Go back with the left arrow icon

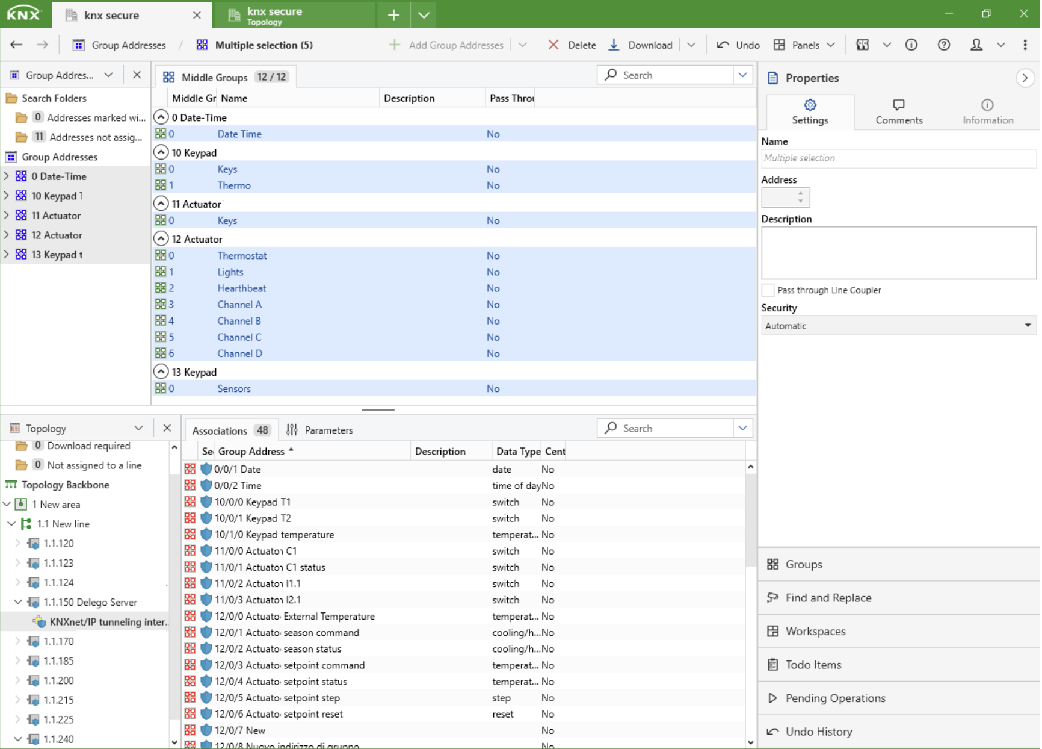(16, 45)
